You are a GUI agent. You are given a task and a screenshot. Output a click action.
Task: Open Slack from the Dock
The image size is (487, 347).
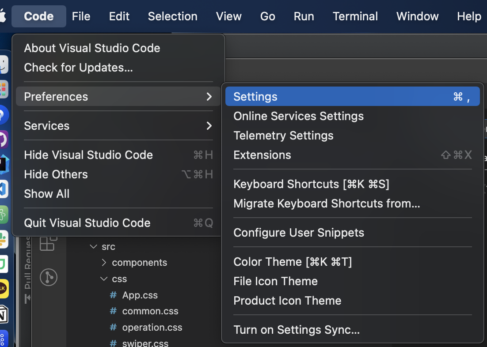coord(3,239)
